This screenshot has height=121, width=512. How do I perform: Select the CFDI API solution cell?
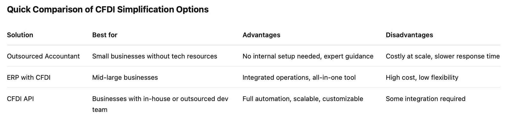tap(20, 99)
